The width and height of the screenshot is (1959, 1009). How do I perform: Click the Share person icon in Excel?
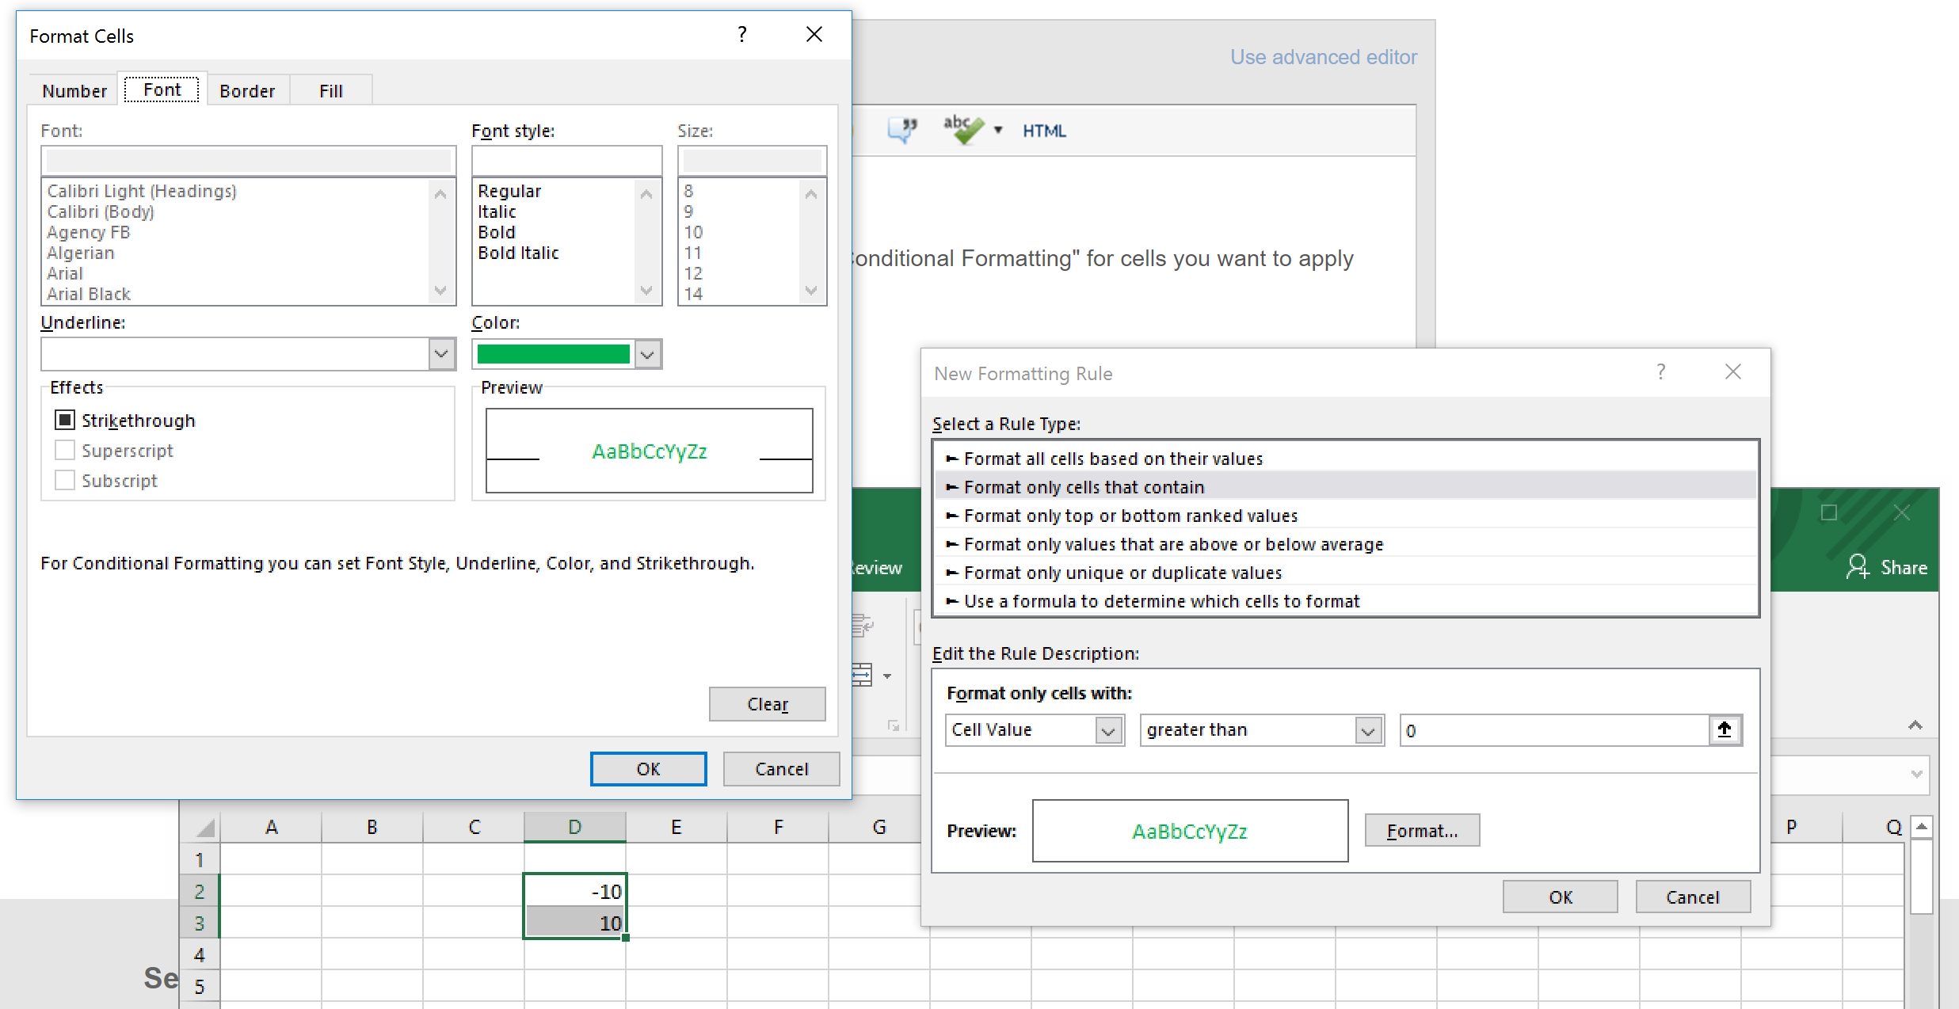click(x=1858, y=567)
